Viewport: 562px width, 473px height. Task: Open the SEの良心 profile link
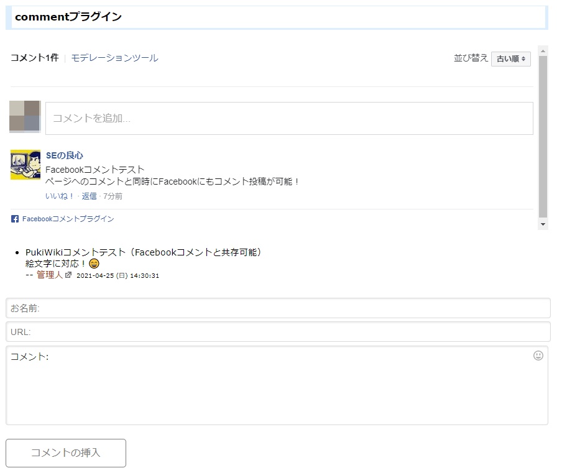[x=64, y=155]
